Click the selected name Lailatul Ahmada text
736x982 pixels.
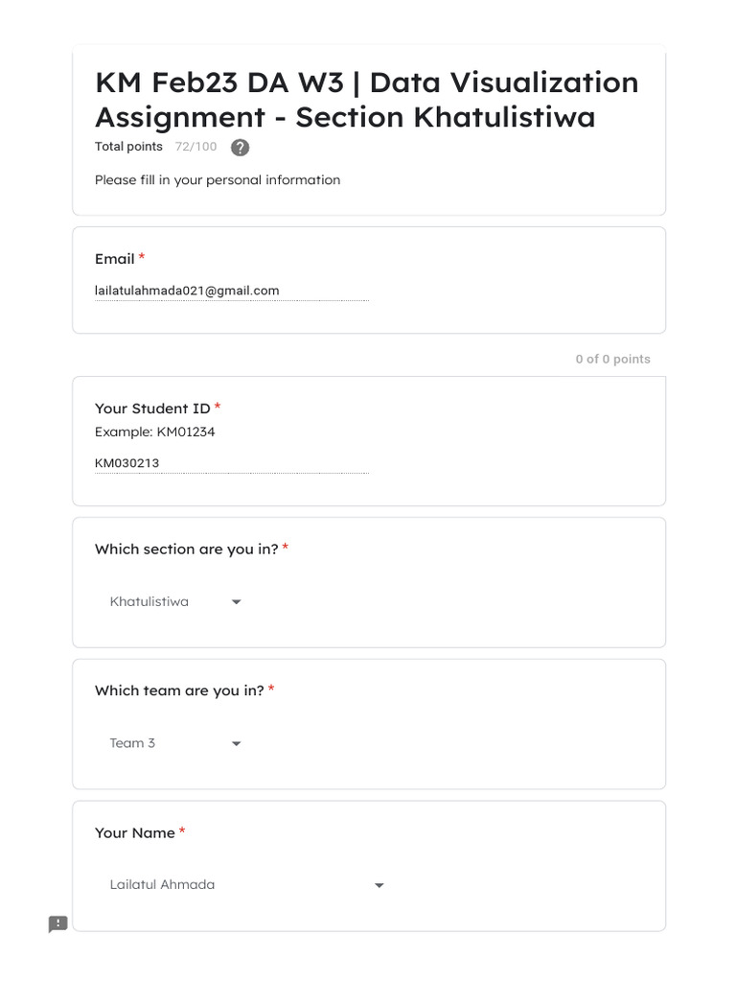[162, 884]
